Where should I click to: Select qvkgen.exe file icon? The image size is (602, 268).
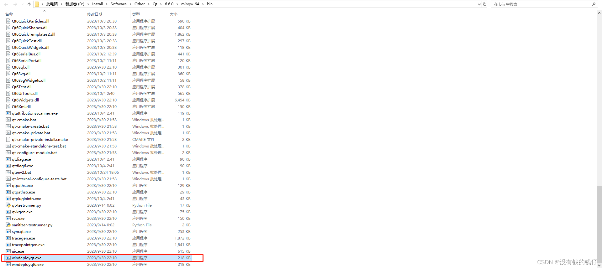pos(8,212)
